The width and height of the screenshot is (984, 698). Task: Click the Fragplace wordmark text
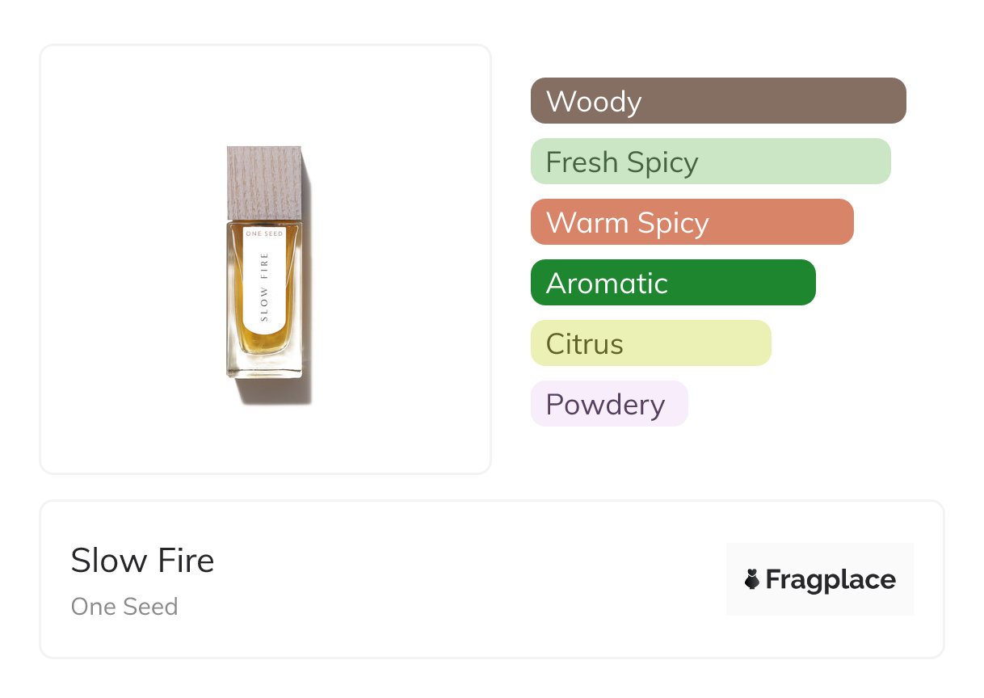[x=831, y=579]
